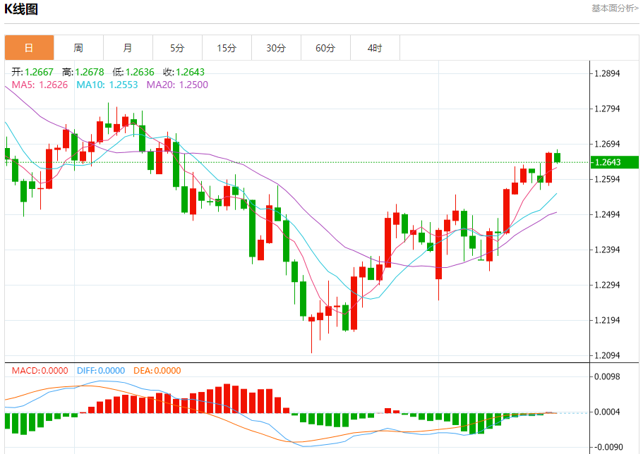
Task: Open the 60分 timeframe tab
Action: pos(325,48)
